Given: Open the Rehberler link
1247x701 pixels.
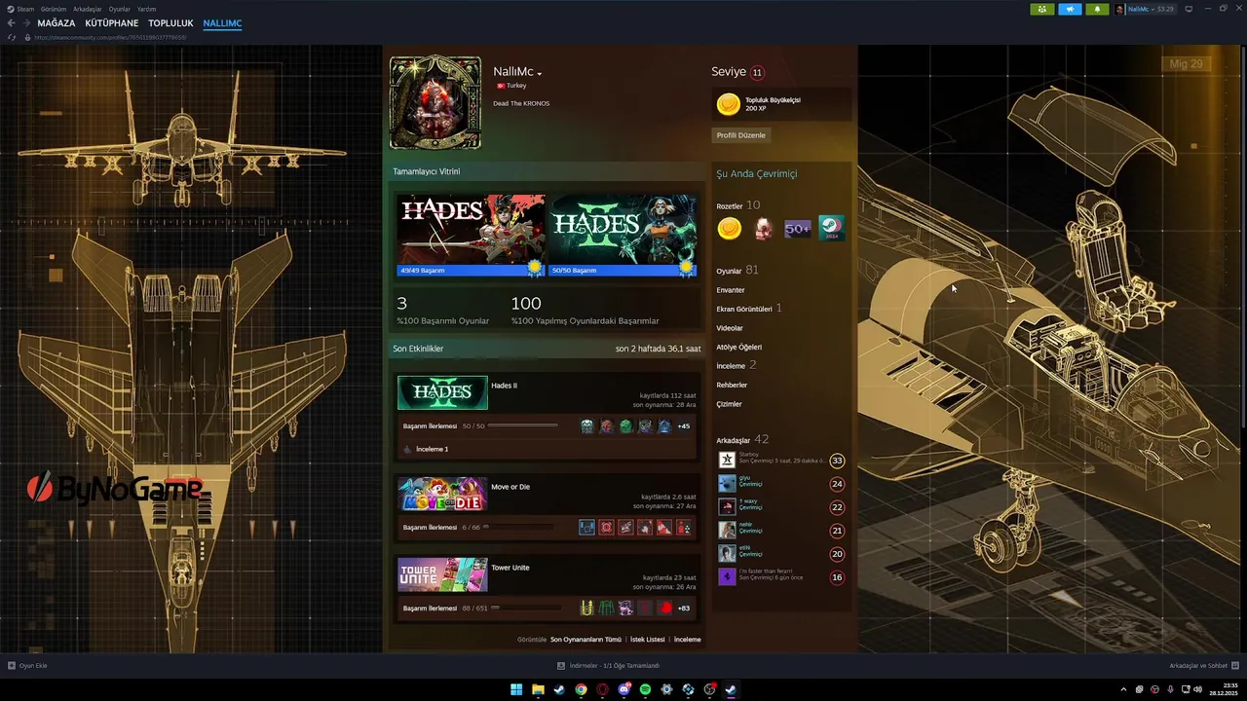Looking at the screenshot, I should (x=732, y=385).
